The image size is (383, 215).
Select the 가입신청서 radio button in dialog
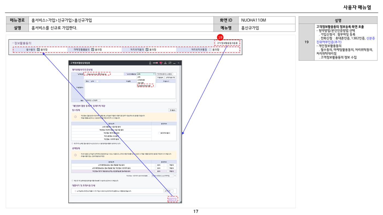pyautogui.click(x=85, y=74)
